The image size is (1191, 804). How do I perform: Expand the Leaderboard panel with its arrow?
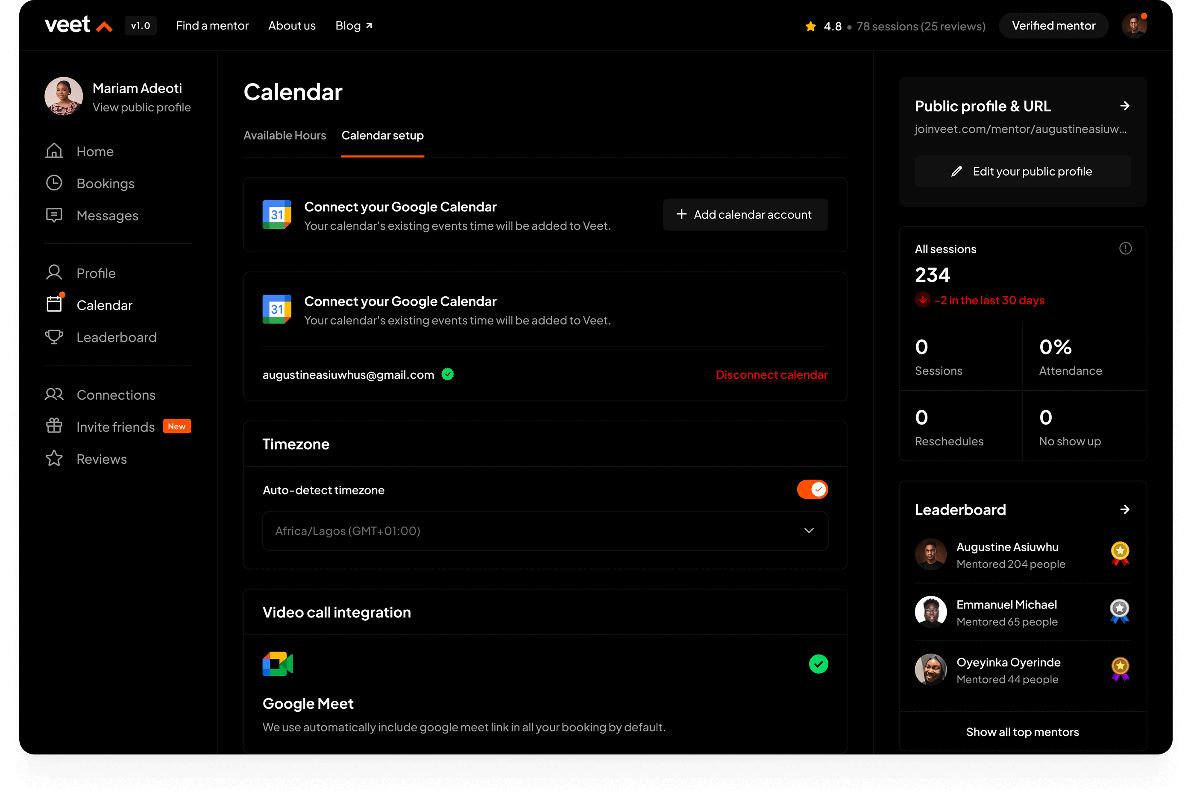[x=1124, y=509]
